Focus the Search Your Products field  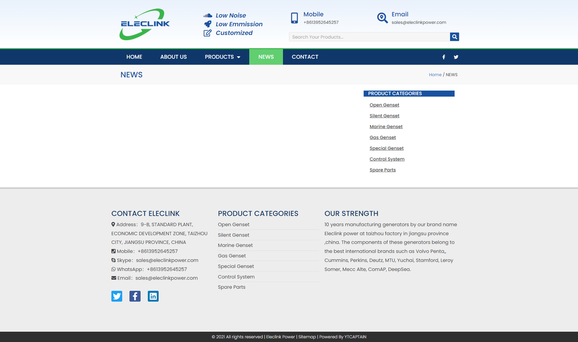click(x=368, y=37)
